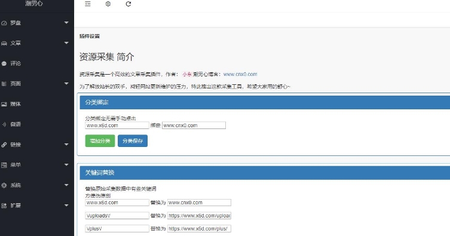Click the 文章 articles icon in sidebar
This screenshot has width=450, height=236.
coord(4,43)
